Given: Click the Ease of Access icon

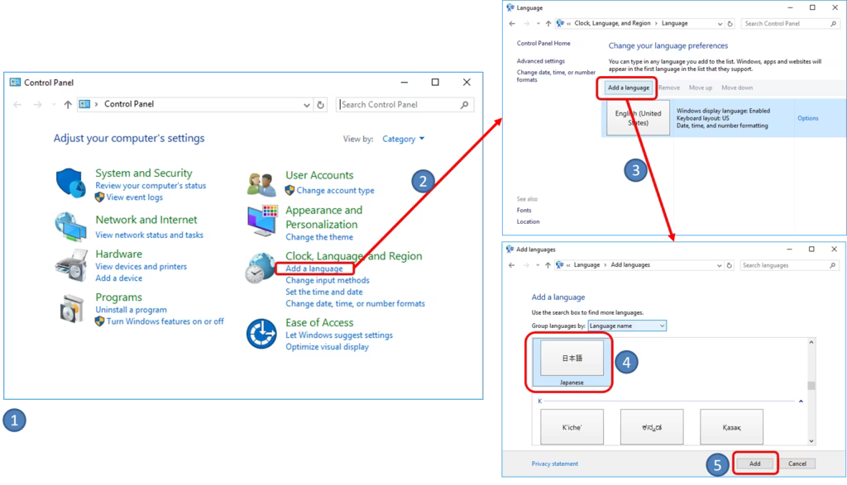Looking at the screenshot, I should (261, 334).
